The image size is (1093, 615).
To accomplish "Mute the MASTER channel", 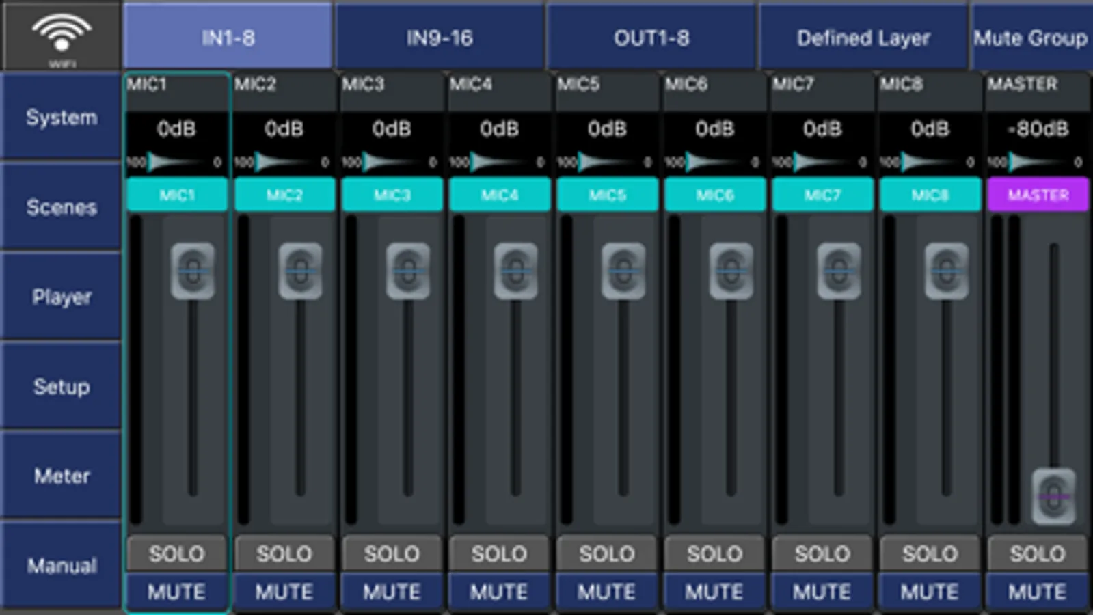I will [x=1038, y=591].
